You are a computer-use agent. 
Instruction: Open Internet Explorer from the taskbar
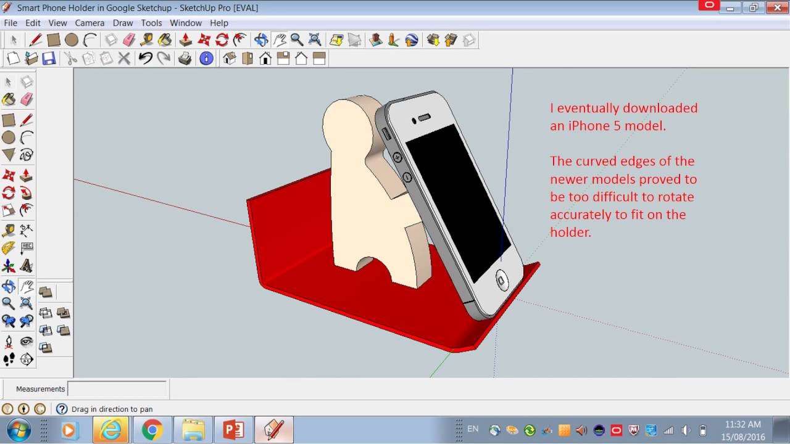tap(112, 430)
